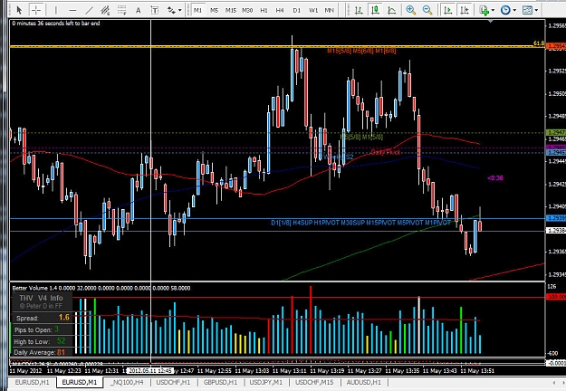
Task: Click the '61.8' Fibonacci level label
Action: click(x=539, y=43)
